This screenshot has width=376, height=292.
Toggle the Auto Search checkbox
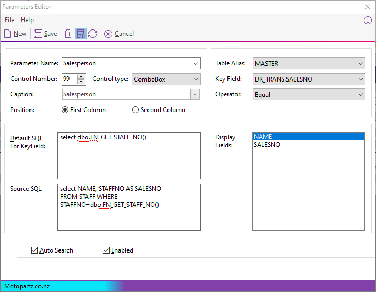[35, 250]
